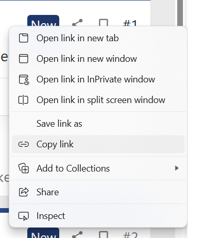Click the New badge above the menu

[43, 21]
